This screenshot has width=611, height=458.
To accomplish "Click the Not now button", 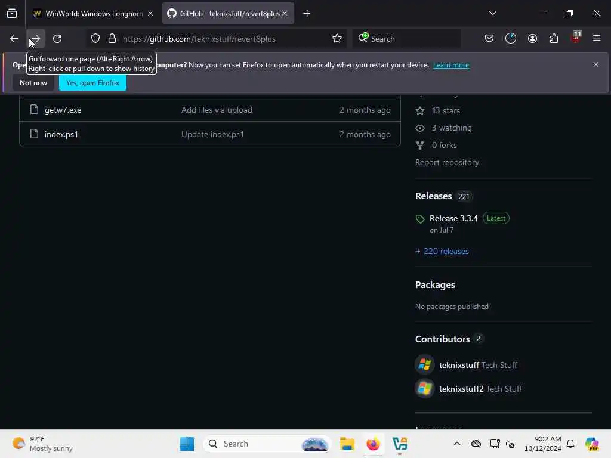I will tap(33, 83).
